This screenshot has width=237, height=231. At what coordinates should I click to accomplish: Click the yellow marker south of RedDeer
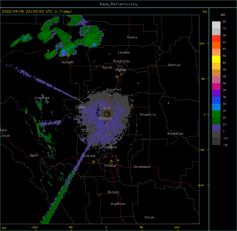[x=117, y=77]
